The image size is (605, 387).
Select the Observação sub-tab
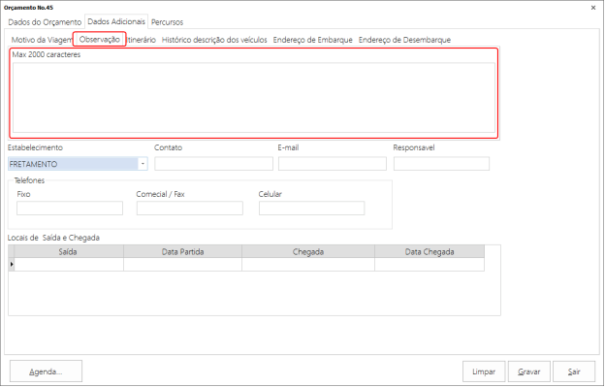100,40
